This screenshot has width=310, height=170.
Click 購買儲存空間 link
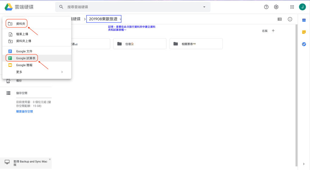(x=25, y=112)
